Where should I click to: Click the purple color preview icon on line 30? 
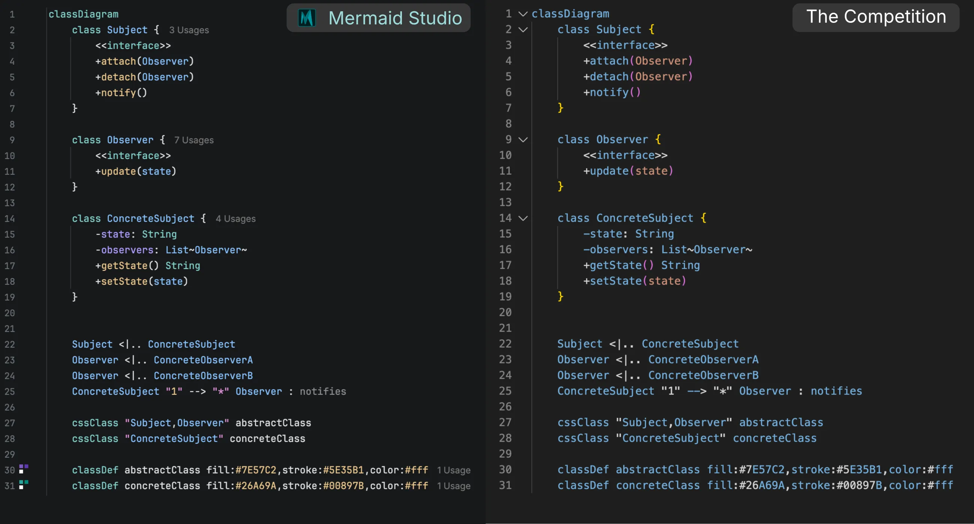(x=22, y=467)
